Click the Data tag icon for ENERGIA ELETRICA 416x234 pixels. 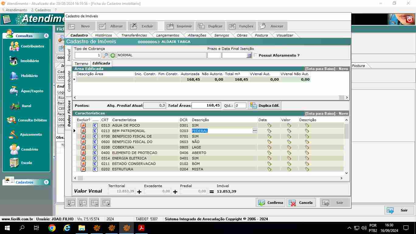pos(269,158)
